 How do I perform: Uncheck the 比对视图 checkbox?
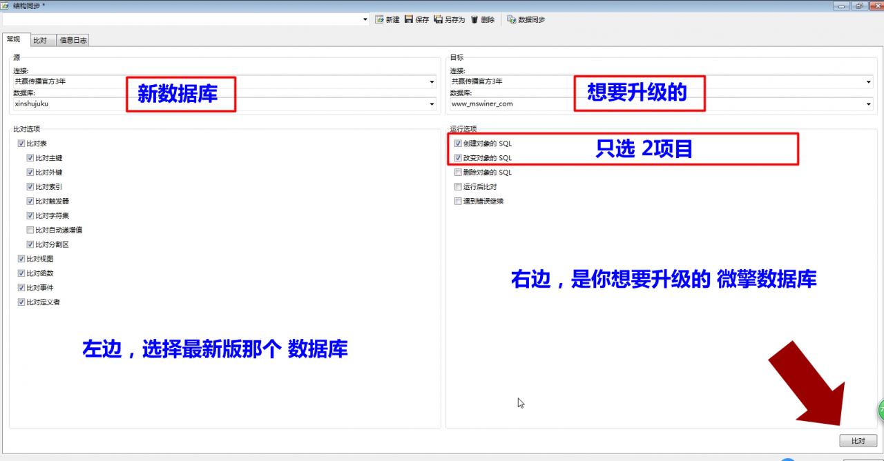tap(21, 259)
